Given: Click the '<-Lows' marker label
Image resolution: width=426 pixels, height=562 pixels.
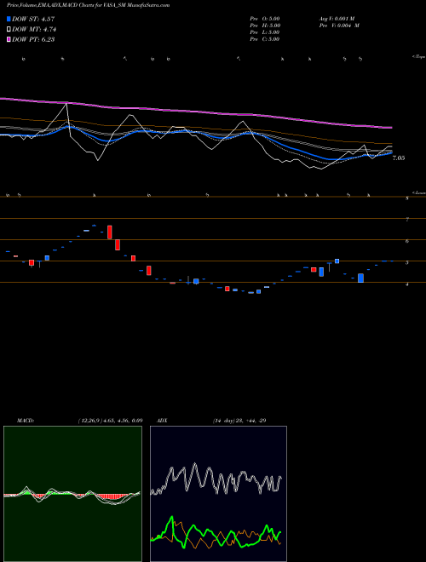Looking at the screenshot, I should 419,192.
